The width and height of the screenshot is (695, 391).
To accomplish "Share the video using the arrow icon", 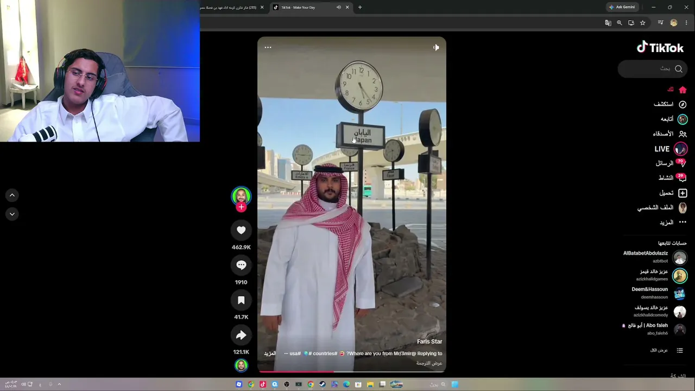I will (x=241, y=335).
